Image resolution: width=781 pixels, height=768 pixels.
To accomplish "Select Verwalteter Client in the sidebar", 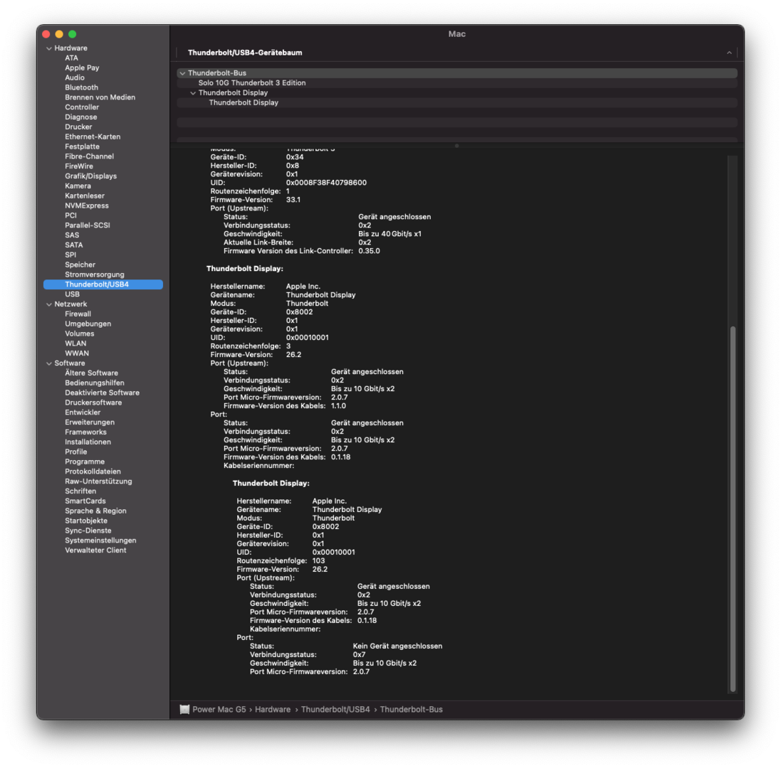I will click(95, 550).
